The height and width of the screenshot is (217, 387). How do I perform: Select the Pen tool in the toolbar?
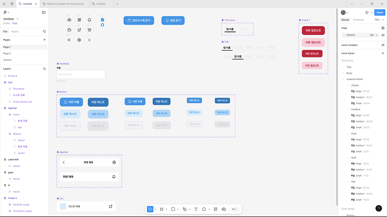coord(185,209)
